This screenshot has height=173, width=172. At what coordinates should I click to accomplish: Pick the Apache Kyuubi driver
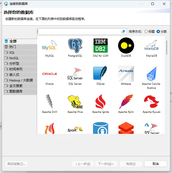(x=152, y=104)
